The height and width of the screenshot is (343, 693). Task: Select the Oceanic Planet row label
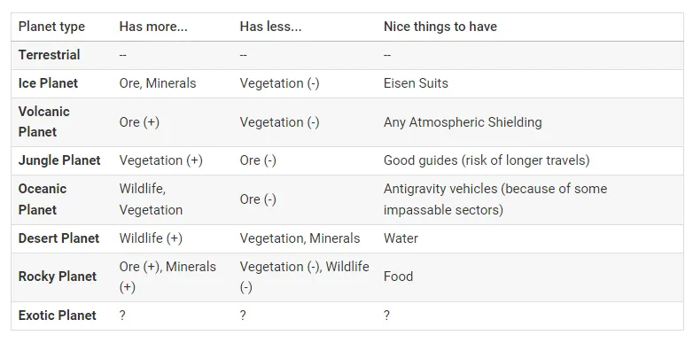point(43,199)
